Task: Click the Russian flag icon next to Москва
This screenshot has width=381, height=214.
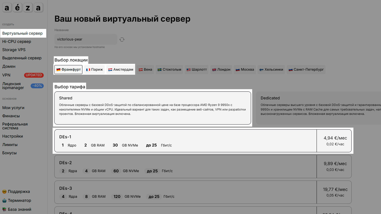Action: point(237,69)
